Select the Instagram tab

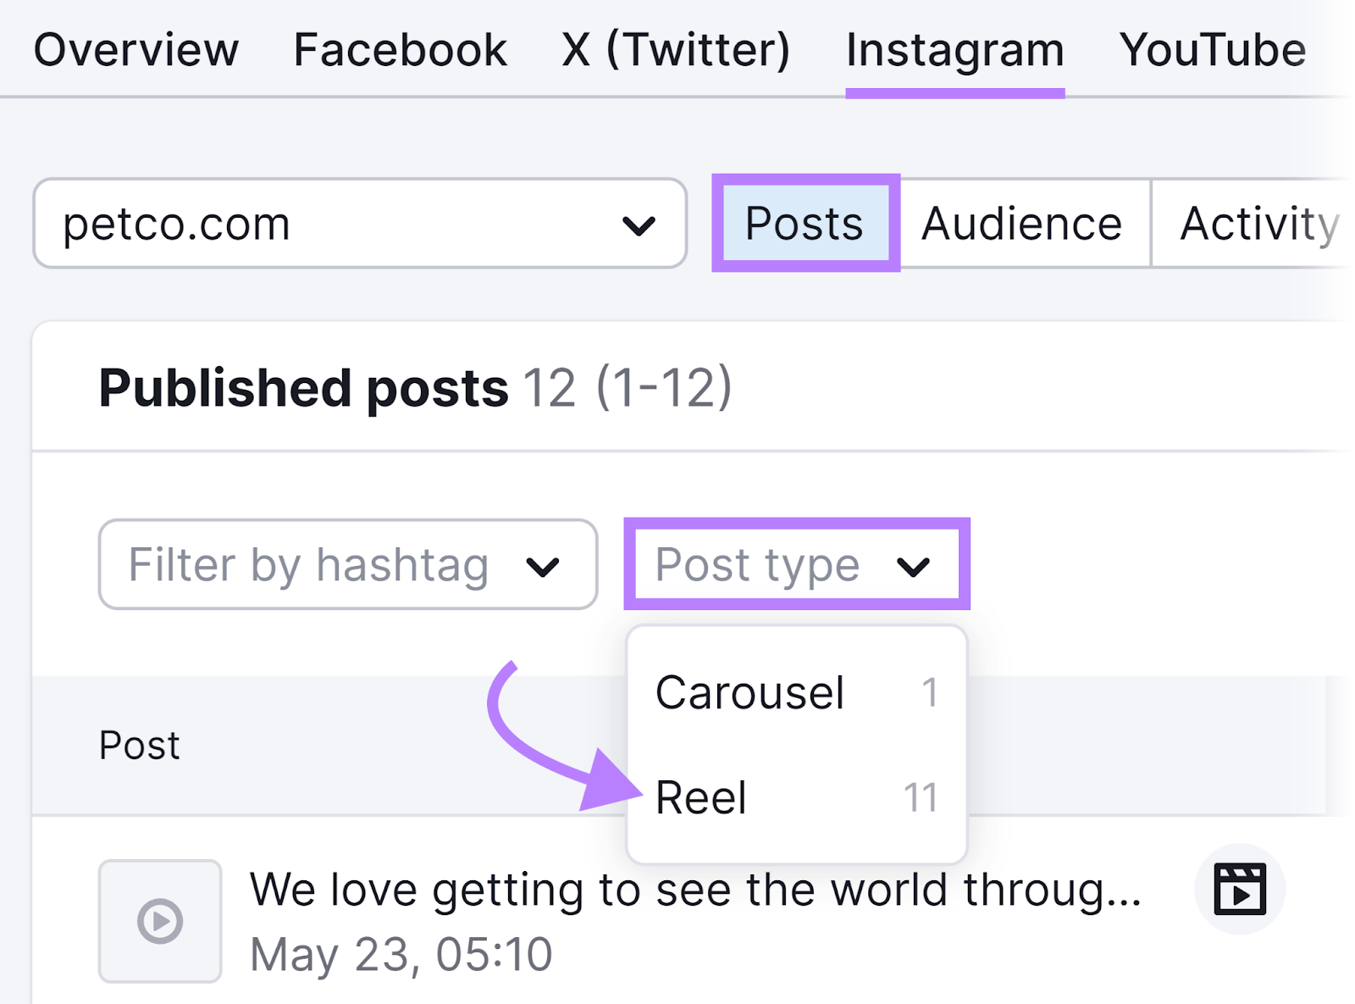click(x=954, y=49)
